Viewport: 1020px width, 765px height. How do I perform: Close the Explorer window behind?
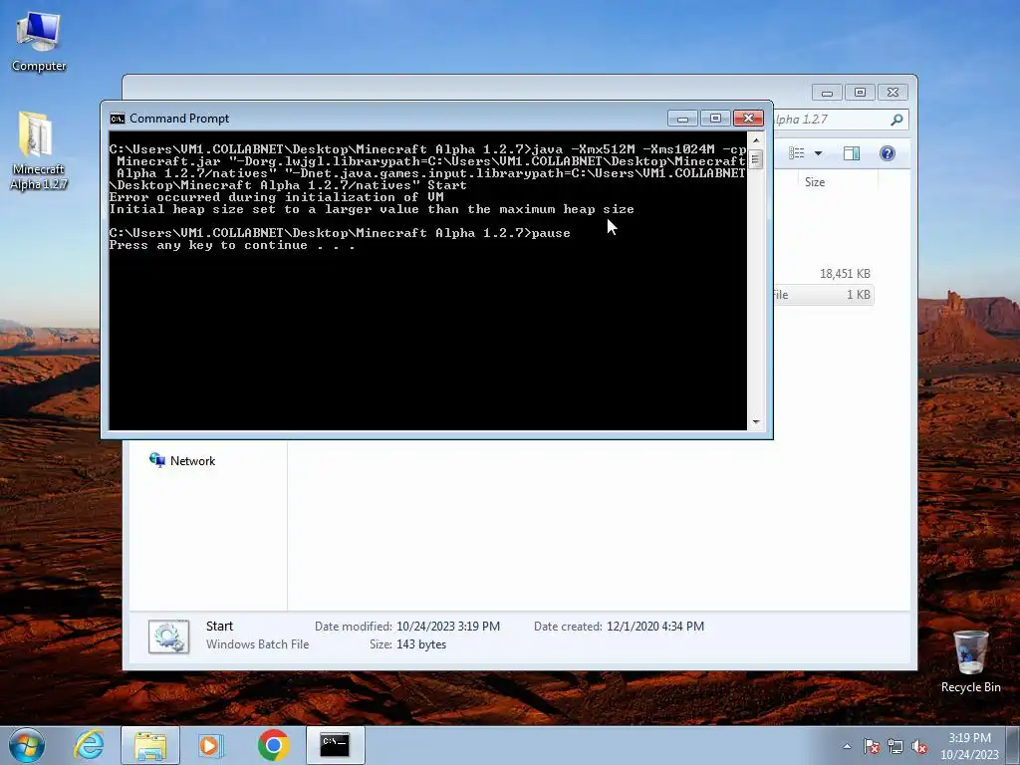click(x=892, y=93)
